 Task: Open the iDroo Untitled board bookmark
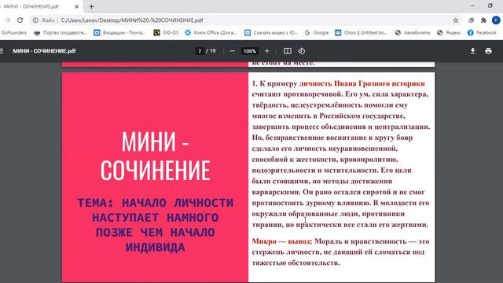point(362,32)
